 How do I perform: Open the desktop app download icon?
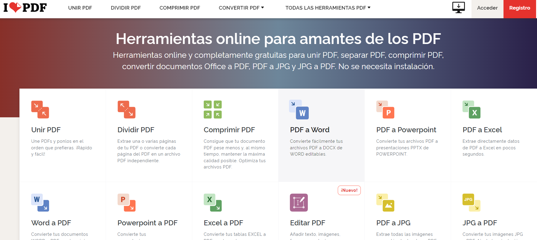(x=458, y=7)
